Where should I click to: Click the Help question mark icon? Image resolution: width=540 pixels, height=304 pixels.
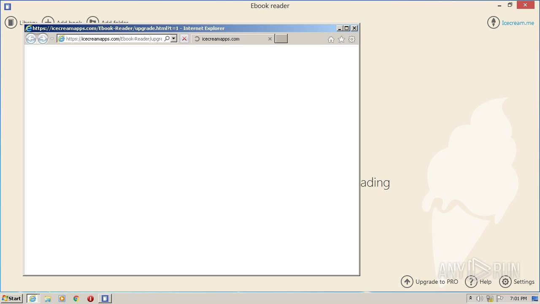point(471,282)
